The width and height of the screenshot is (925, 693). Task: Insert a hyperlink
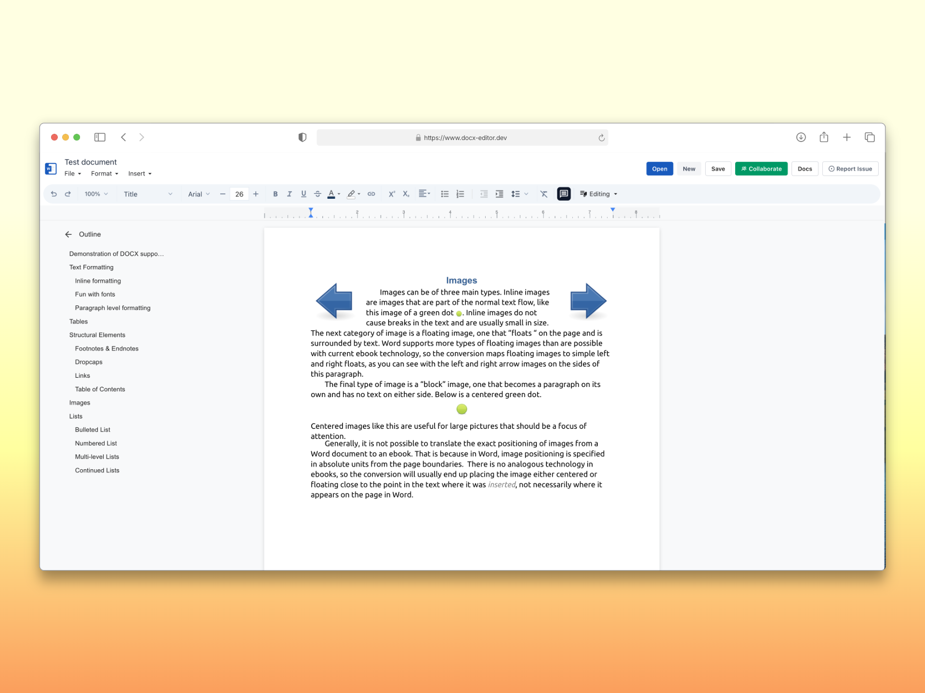371,194
